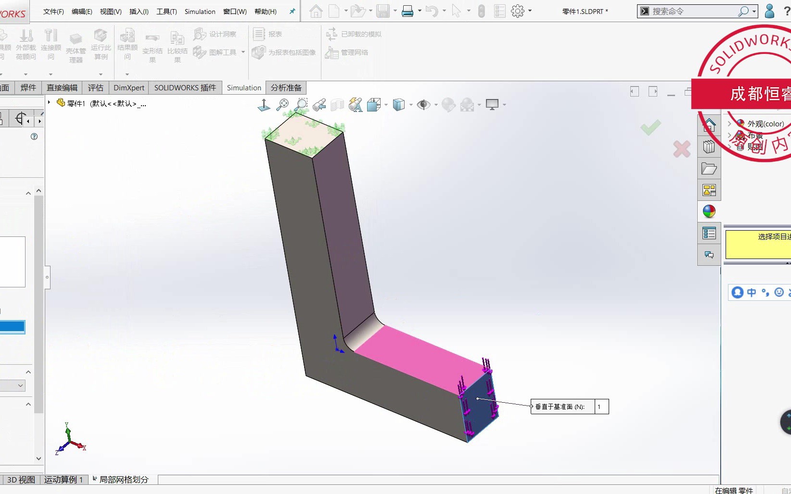Activate the Section View tool

[x=337, y=105]
